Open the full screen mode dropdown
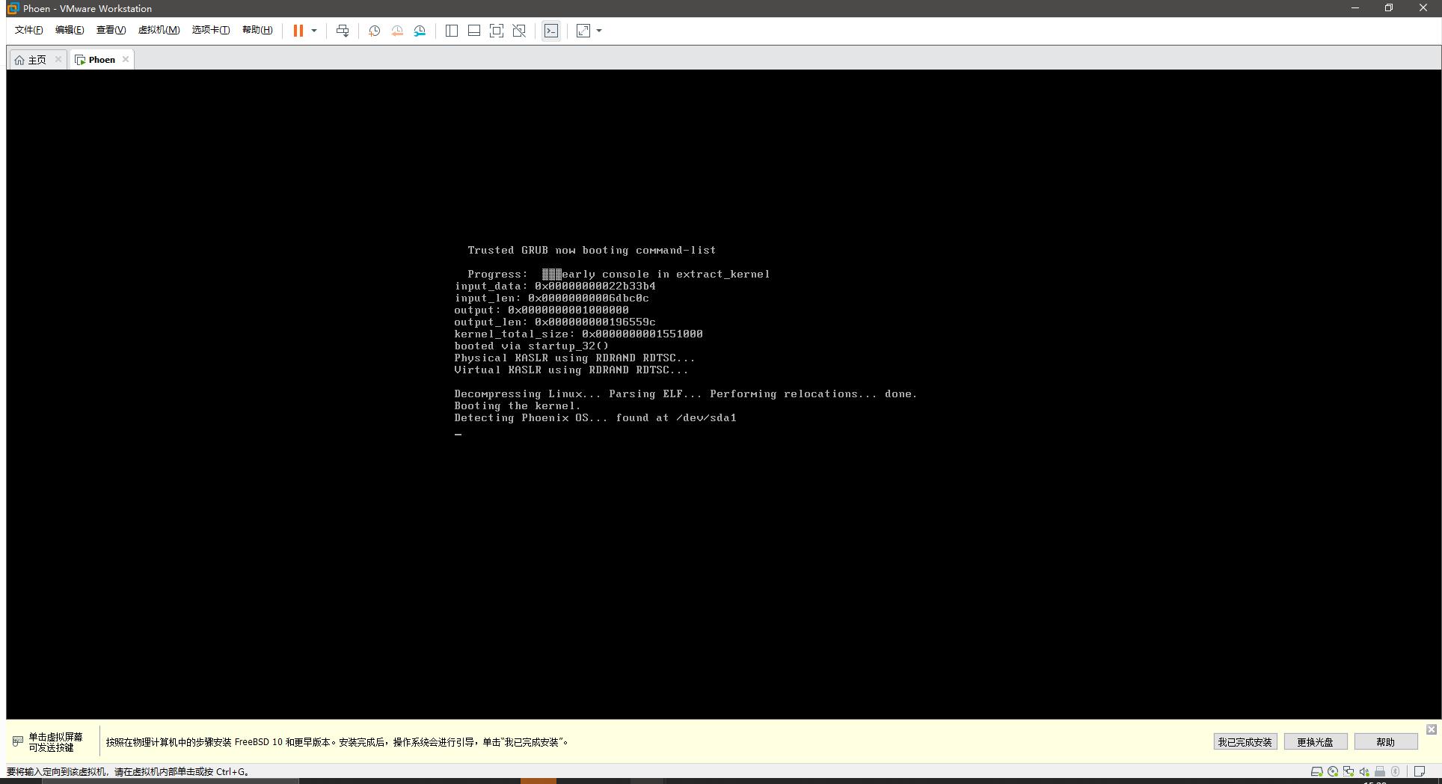This screenshot has width=1442, height=784. (x=597, y=31)
